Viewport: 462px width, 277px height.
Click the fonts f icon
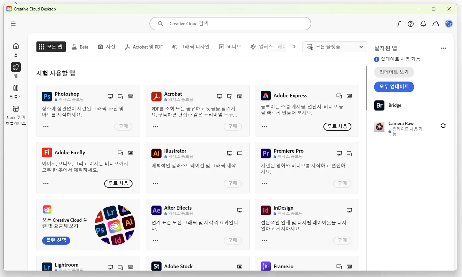tap(399, 24)
